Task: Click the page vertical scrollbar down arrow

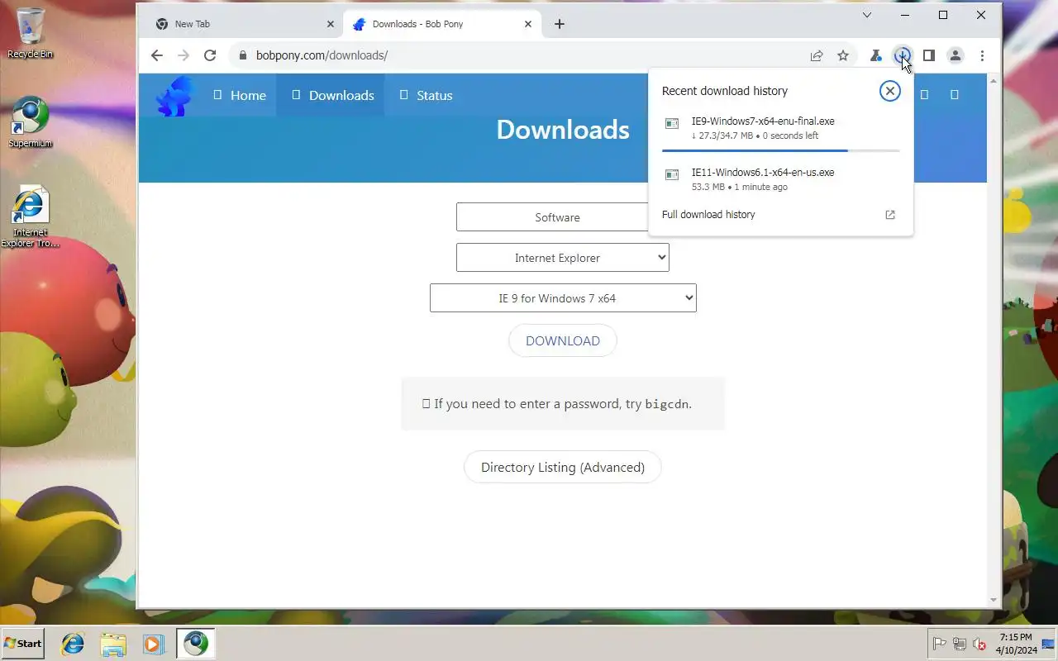Action: (x=994, y=601)
